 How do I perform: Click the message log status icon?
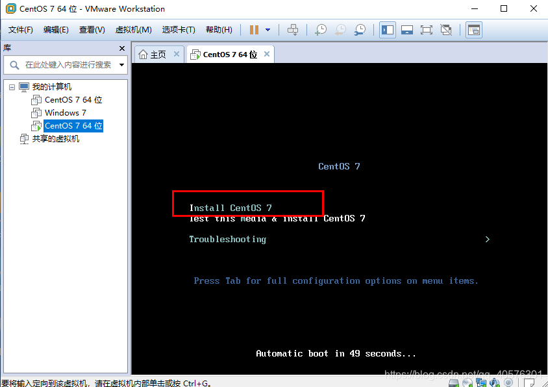coord(529,383)
